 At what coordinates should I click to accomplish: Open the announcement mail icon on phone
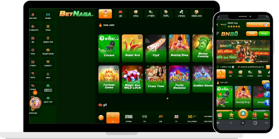(x=268, y=67)
